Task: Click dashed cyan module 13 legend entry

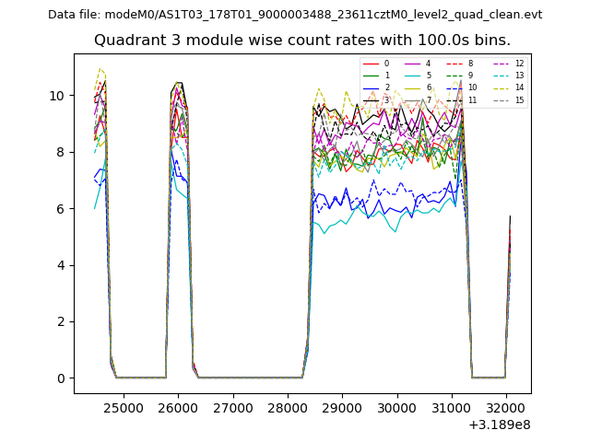Action: coord(501,76)
